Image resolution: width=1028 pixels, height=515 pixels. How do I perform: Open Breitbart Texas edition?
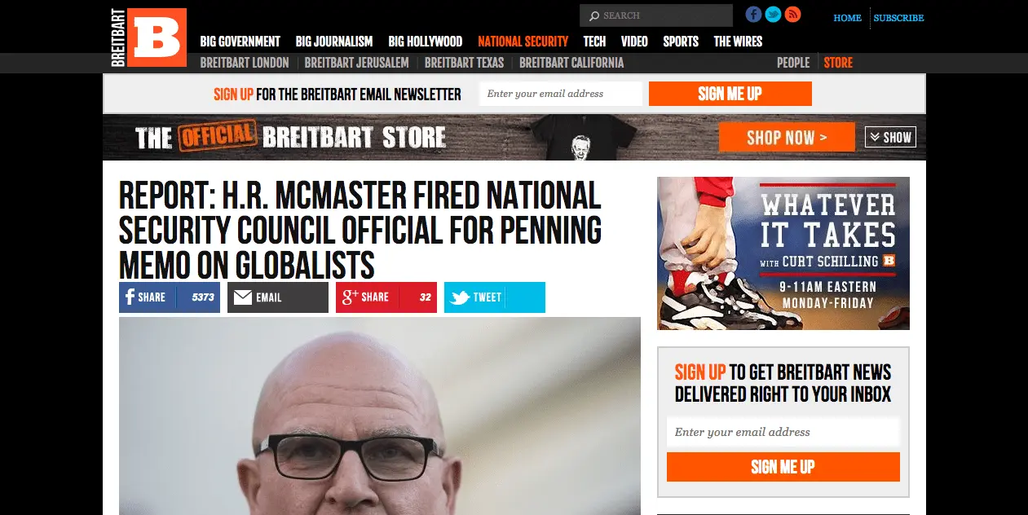click(x=464, y=63)
